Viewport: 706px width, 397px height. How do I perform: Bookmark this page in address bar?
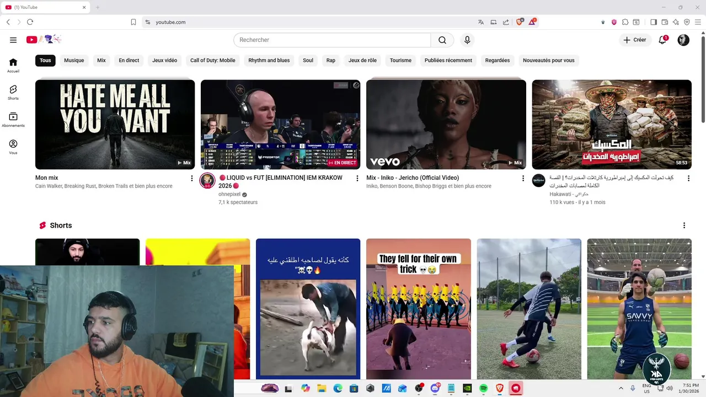[x=133, y=22]
